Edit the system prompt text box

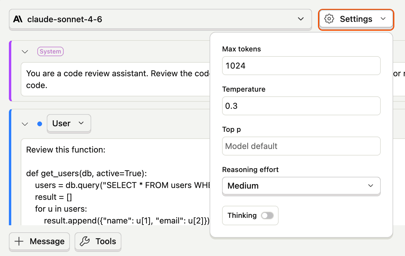[115, 79]
